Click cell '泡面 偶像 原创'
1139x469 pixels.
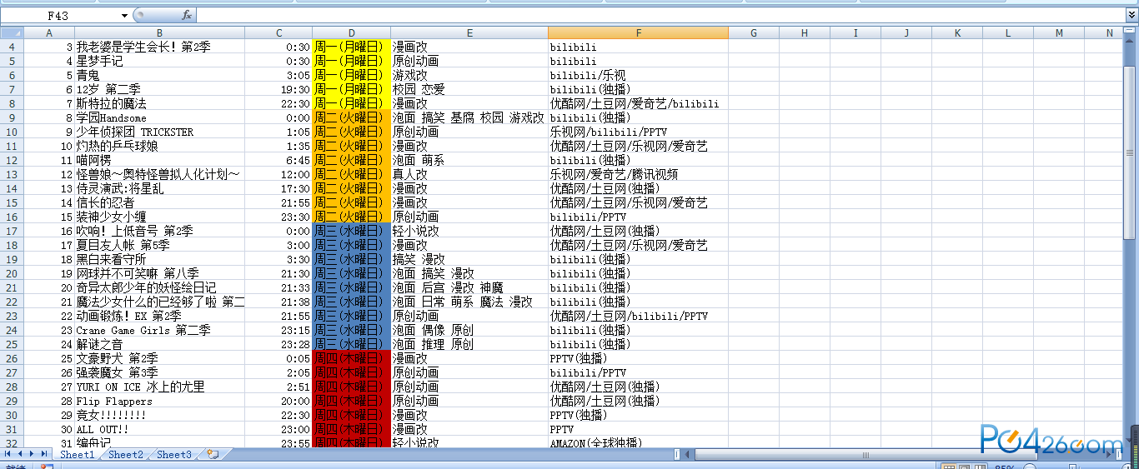(469, 331)
